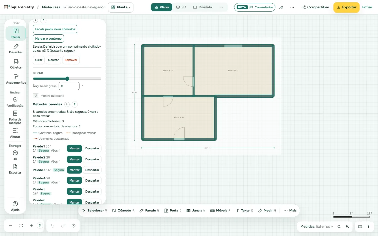The width and height of the screenshot is (378, 236).
Task: Keep Parede 3 with Manter
Action: coord(74,170)
